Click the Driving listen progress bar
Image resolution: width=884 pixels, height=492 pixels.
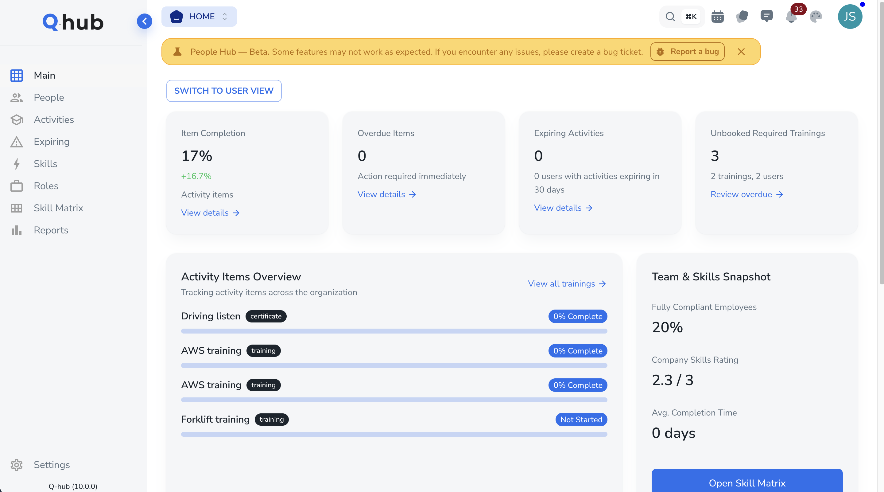[x=394, y=331]
